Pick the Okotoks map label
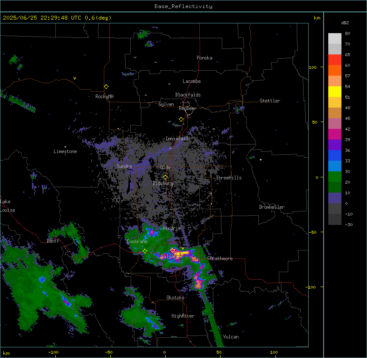 (175, 298)
